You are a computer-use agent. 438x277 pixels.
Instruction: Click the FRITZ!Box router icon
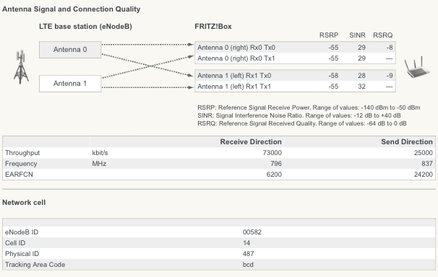(417, 67)
